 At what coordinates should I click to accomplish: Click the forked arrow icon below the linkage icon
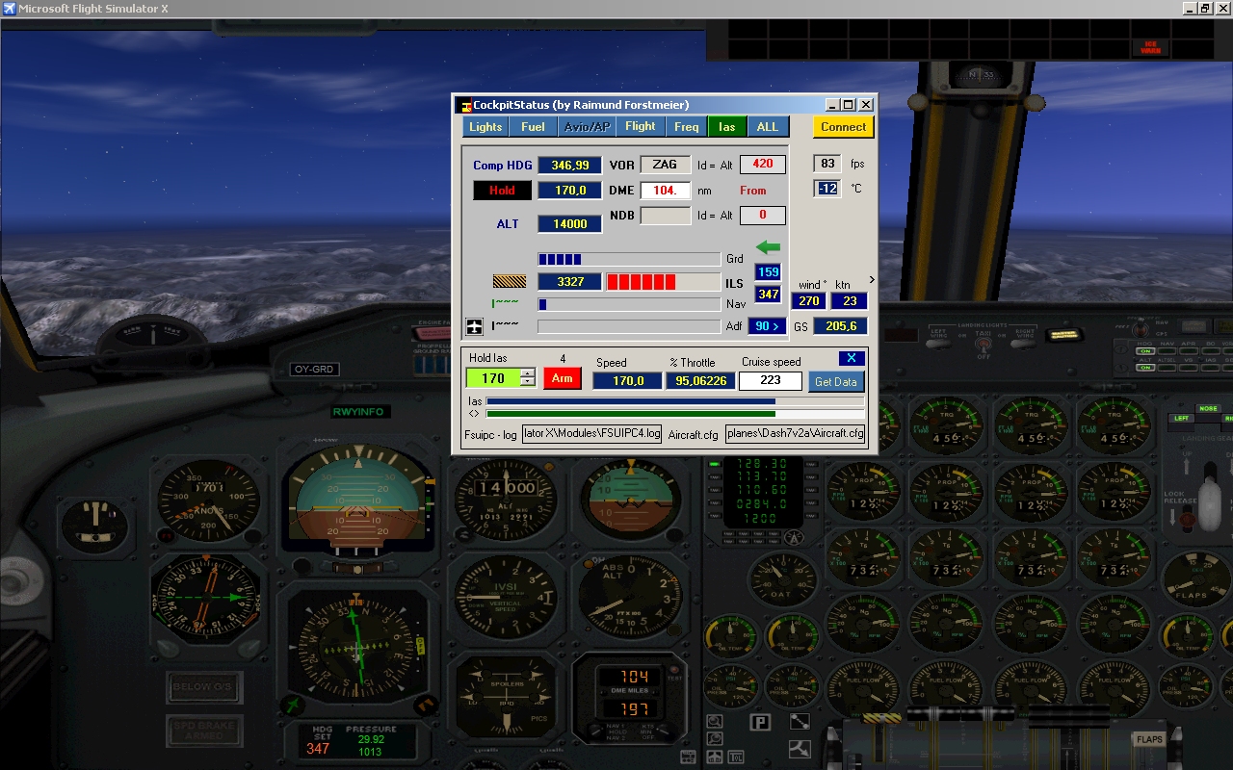[800, 749]
